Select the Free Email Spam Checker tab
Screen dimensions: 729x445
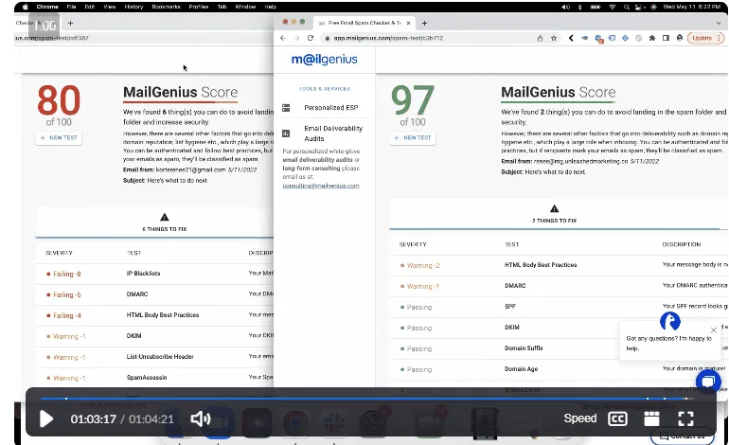(x=363, y=23)
